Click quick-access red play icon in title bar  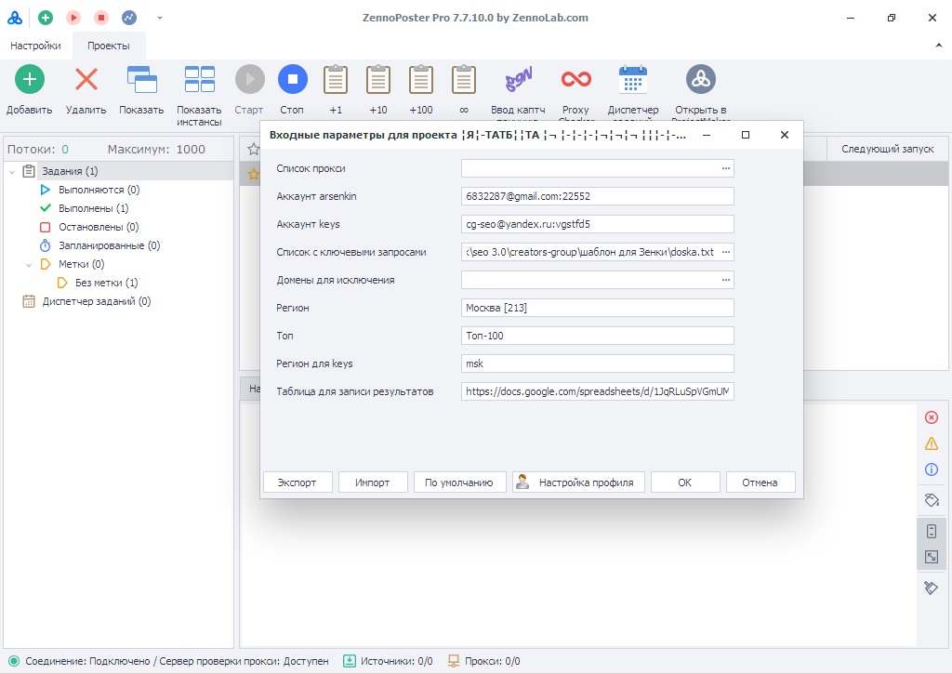pos(73,18)
